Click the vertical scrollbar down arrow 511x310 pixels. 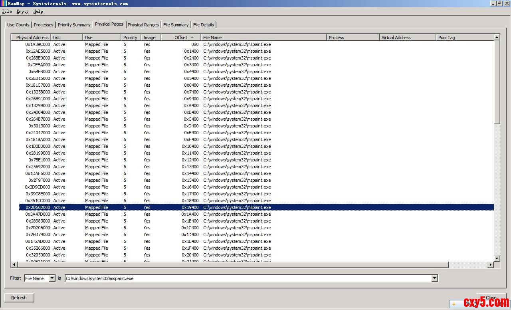point(497,258)
